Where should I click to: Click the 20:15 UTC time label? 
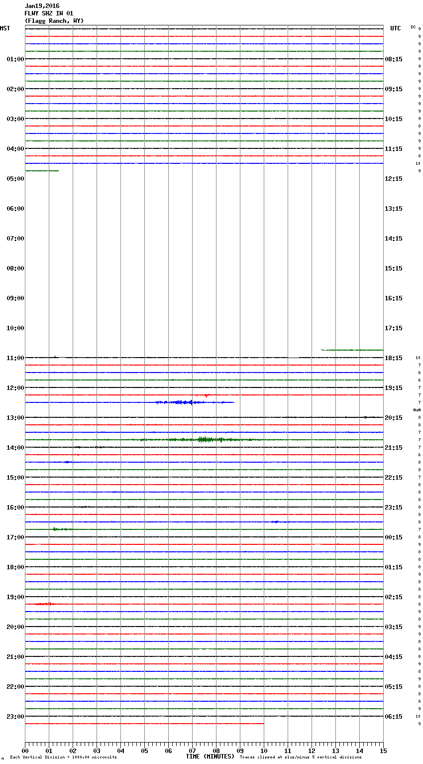click(x=394, y=418)
